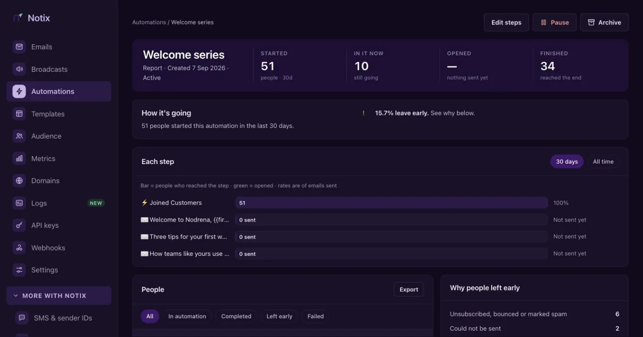Image resolution: width=643 pixels, height=337 pixels.
Task: Go to Automations breadcrumb link
Action: coord(149,22)
